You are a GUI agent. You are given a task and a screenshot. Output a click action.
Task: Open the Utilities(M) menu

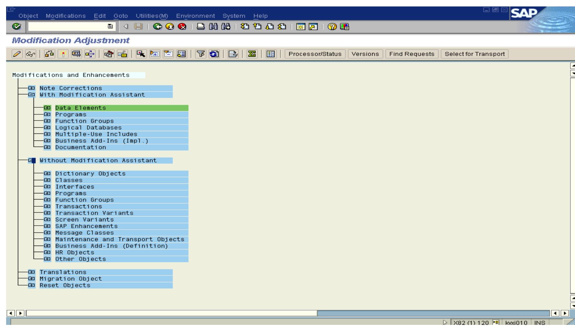click(151, 15)
